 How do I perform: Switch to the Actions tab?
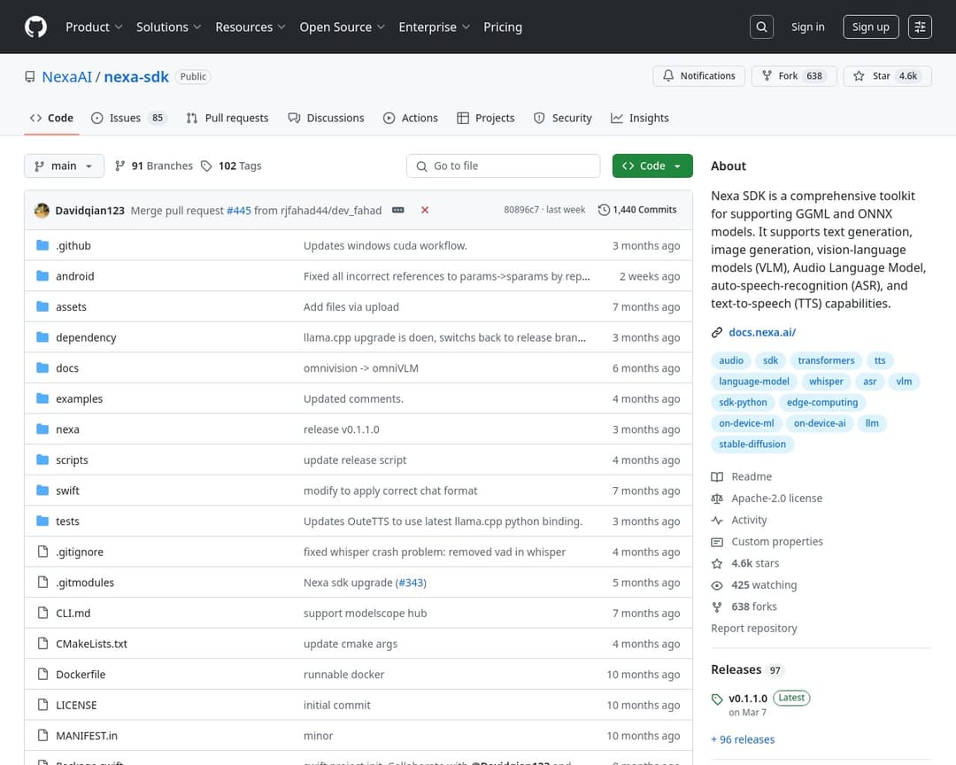[411, 118]
